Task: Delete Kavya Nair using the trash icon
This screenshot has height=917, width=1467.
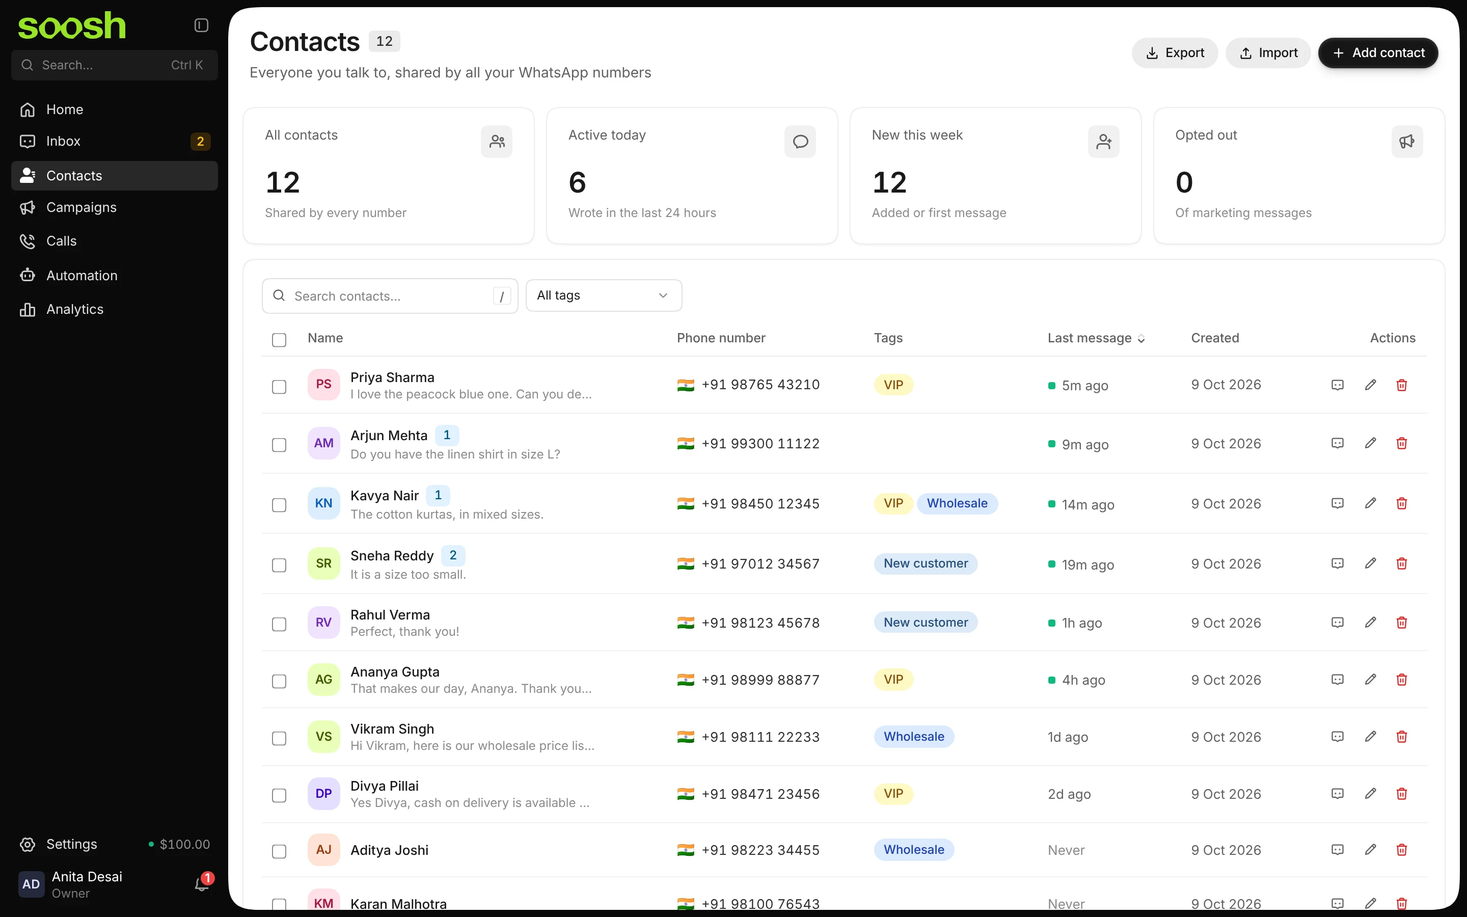Action: (x=1401, y=503)
